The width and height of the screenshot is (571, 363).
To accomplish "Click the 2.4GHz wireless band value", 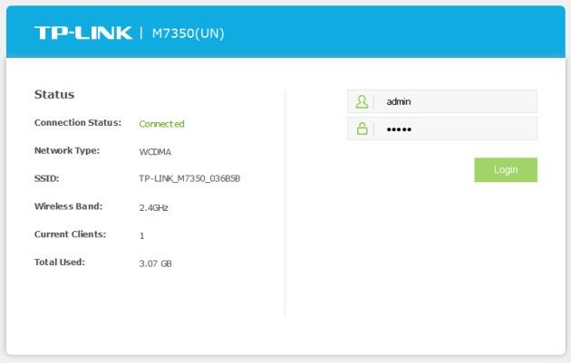I will pyautogui.click(x=154, y=207).
